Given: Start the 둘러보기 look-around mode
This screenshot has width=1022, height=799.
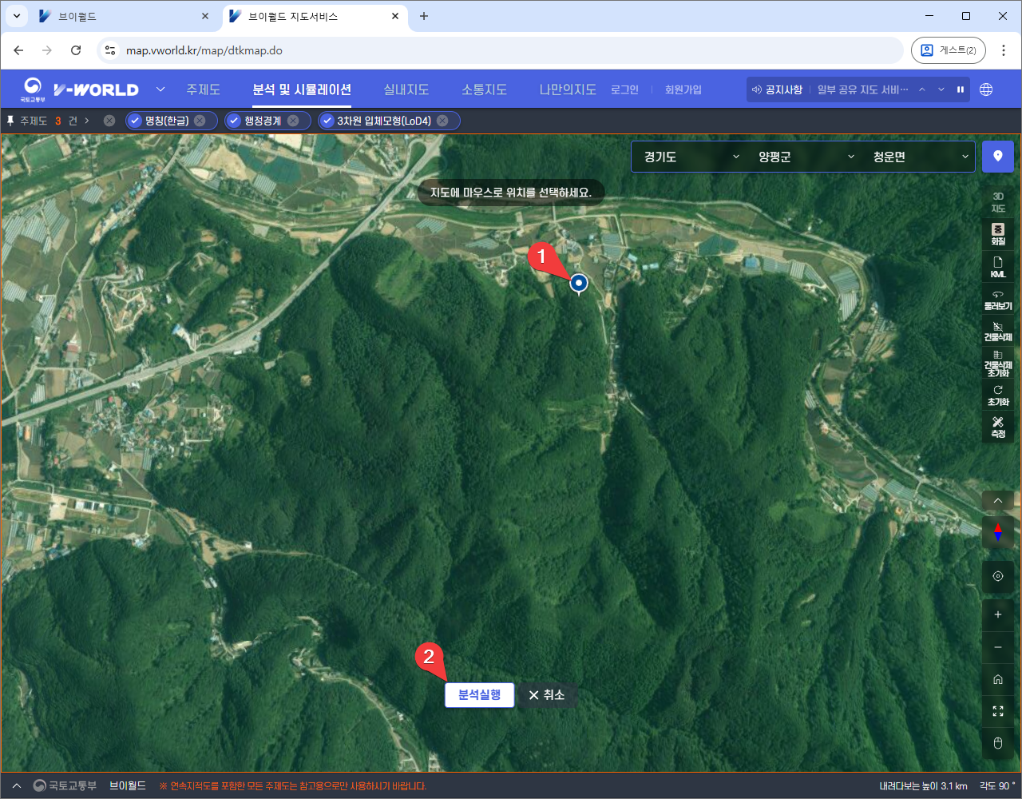Looking at the screenshot, I should point(997,300).
